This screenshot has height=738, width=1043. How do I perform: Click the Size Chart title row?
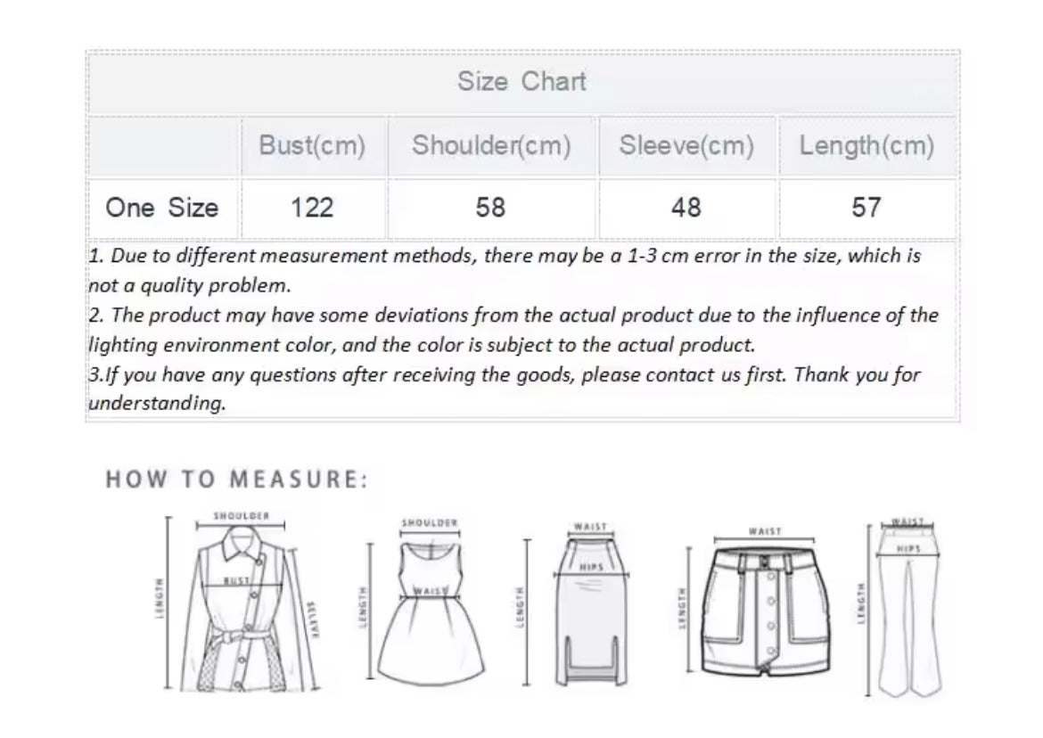click(x=522, y=82)
